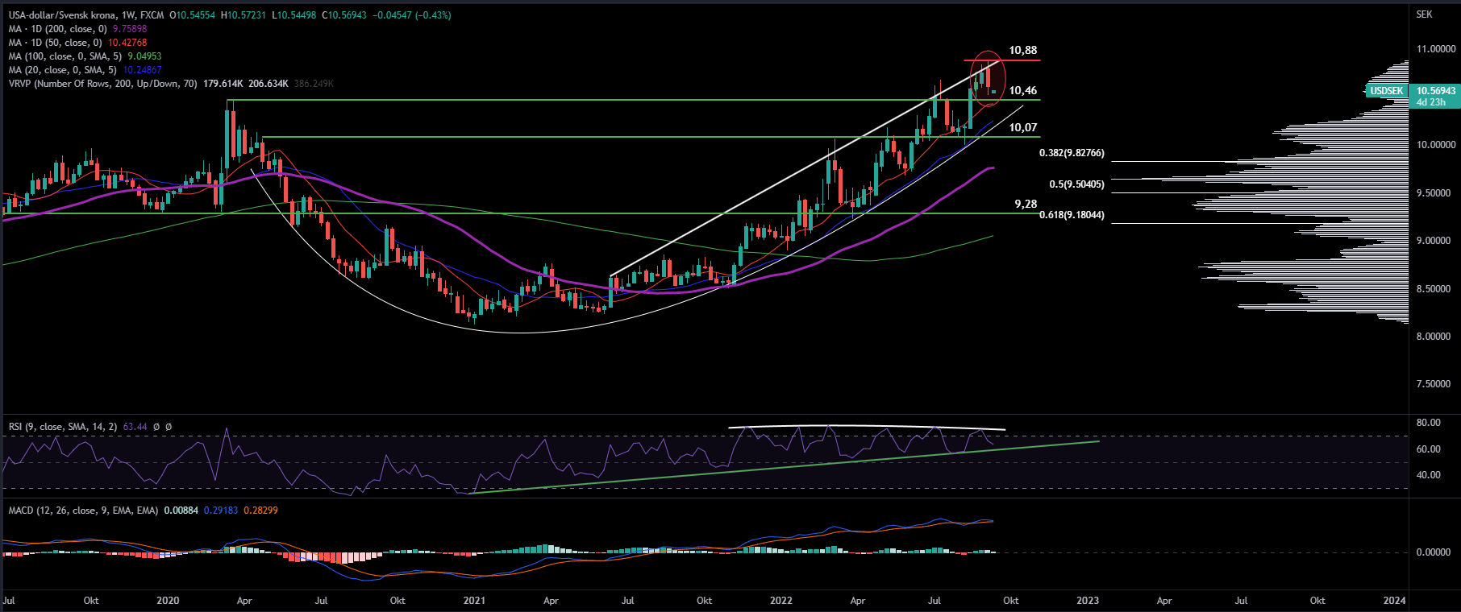Click the 10,46 horizontal level label

pyautogui.click(x=1022, y=91)
